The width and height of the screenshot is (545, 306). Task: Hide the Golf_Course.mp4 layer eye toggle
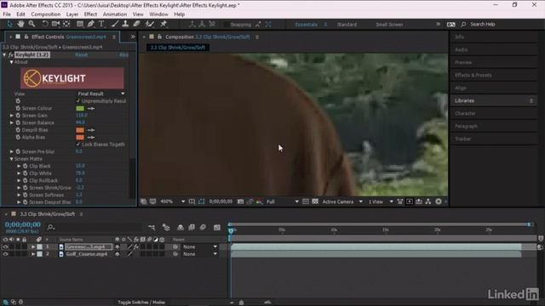pyautogui.click(x=5, y=254)
